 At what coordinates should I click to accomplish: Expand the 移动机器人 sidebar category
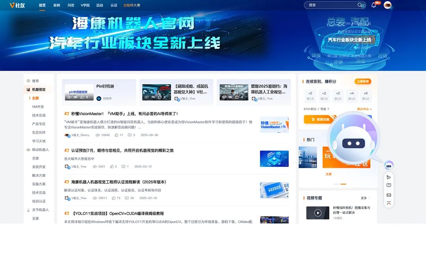pyautogui.click(x=40, y=150)
